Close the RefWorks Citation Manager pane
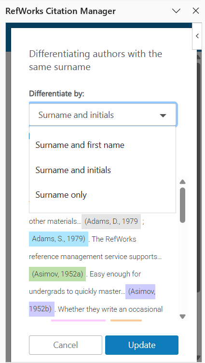The image size is (205, 363). pyautogui.click(x=196, y=11)
